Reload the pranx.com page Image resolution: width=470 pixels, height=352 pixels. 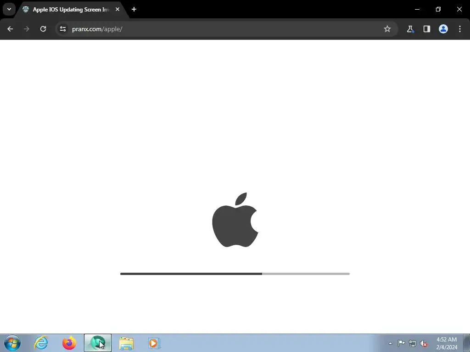pyautogui.click(x=43, y=29)
